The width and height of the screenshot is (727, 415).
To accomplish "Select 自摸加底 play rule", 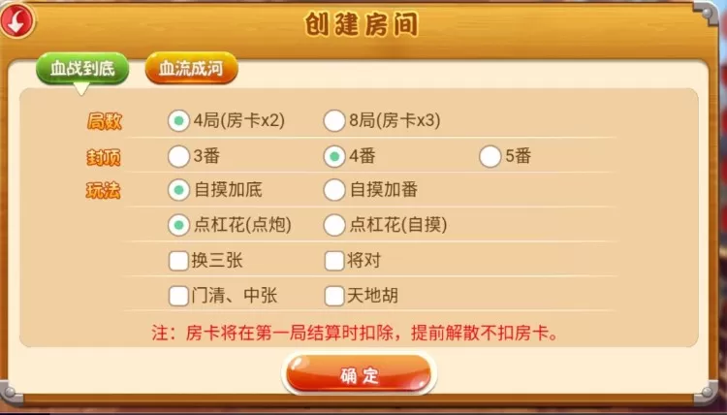I will pyautogui.click(x=178, y=190).
